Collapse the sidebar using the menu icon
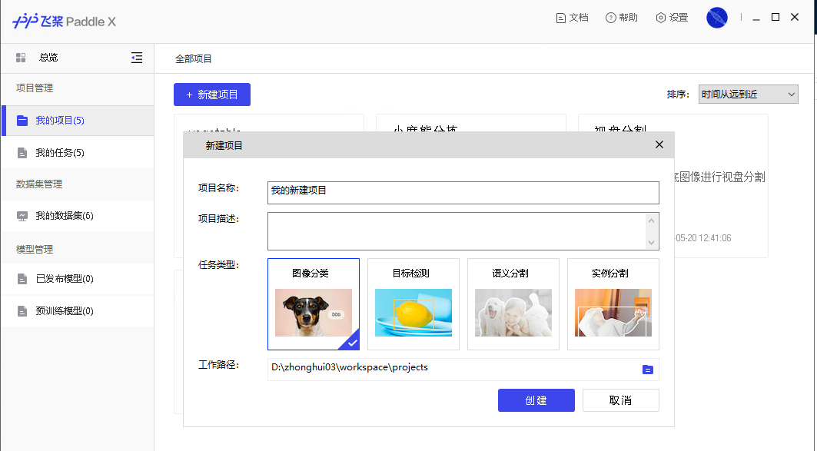The height and width of the screenshot is (451, 817). [137, 58]
